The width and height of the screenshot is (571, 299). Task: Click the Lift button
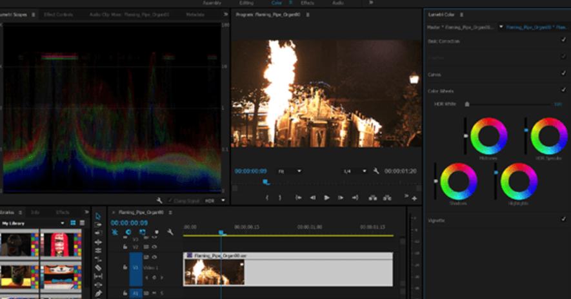coord(372,198)
